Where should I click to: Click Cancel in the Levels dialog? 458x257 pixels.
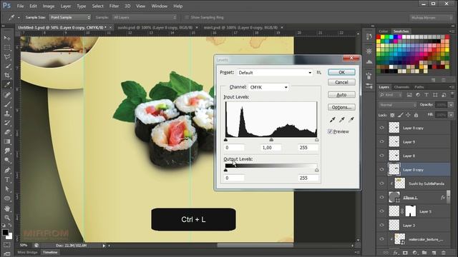point(341,83)
